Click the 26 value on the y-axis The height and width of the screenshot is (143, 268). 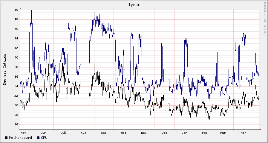point(16,124)
